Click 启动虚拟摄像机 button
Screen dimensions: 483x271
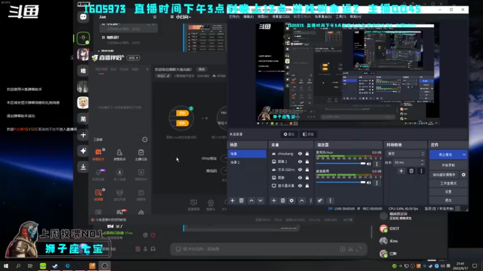coord(444,175)
